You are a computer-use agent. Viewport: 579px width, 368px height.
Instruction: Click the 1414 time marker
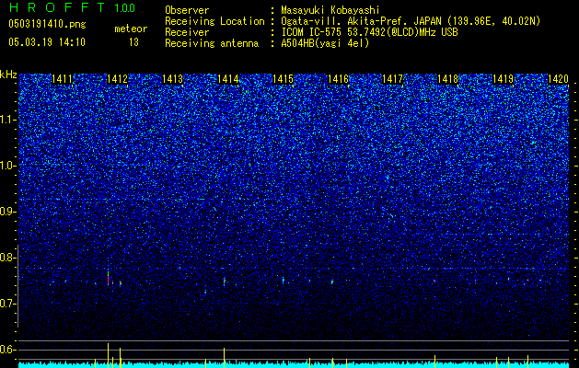(228, 79)
